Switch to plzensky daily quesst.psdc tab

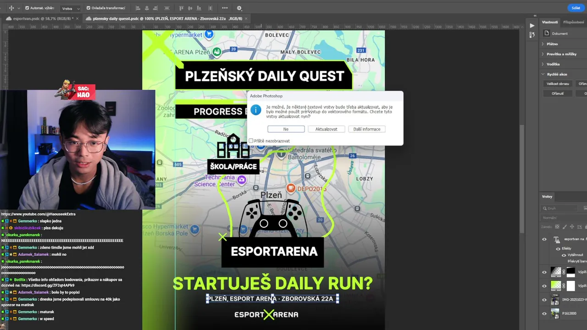pyautogui.click(x=167, y=18)
